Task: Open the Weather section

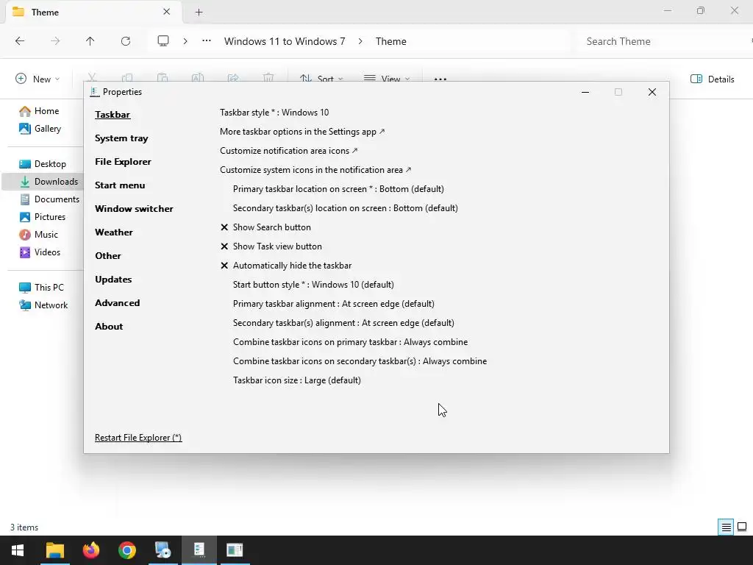Action: [x=114, y=232]
